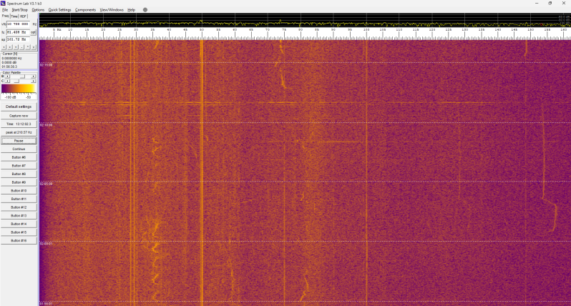Pause the spectrum acquisition

point(19,141)
